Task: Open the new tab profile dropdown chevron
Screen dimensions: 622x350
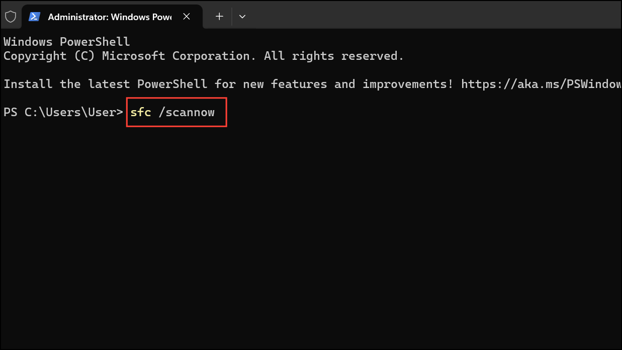Action: point(242,16)
